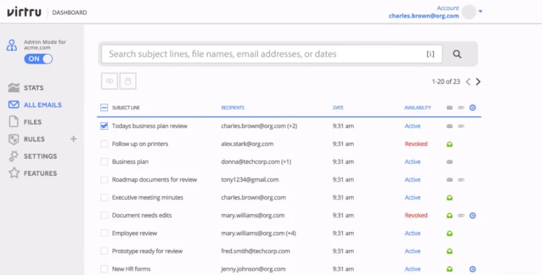Viewport: 542px width, 275px height.
Task: Click the eye toolbar button
Action: (109, 81)
